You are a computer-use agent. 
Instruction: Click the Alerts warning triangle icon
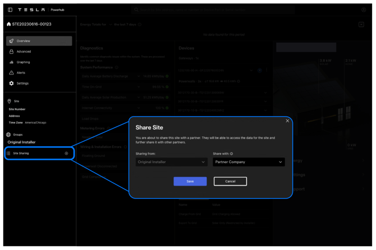[x=11, y=73]
